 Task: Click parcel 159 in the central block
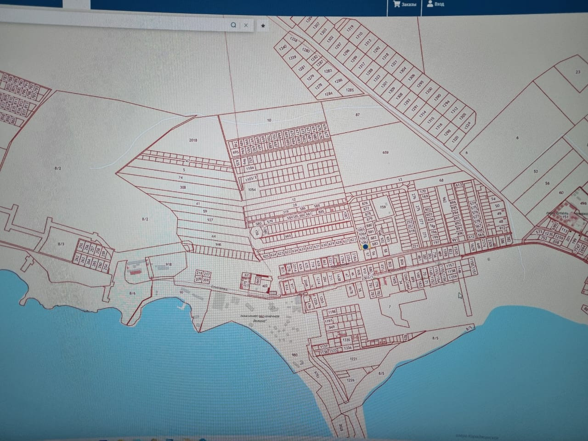click(382, 207)
